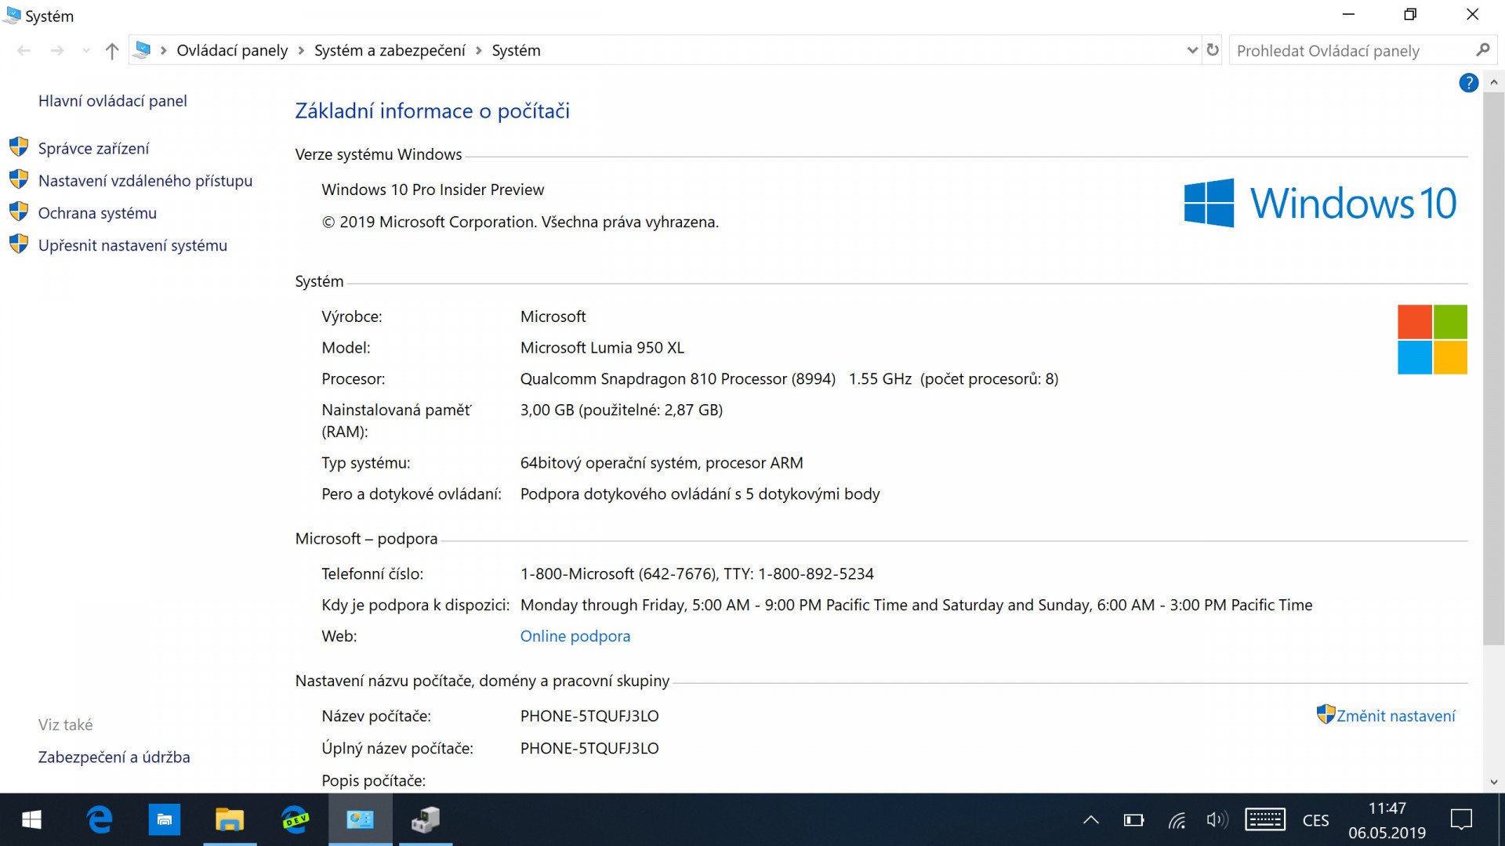Check battery status in system tray
The width and height of the screenshot is (1505, 846).
pos(1133,820)
